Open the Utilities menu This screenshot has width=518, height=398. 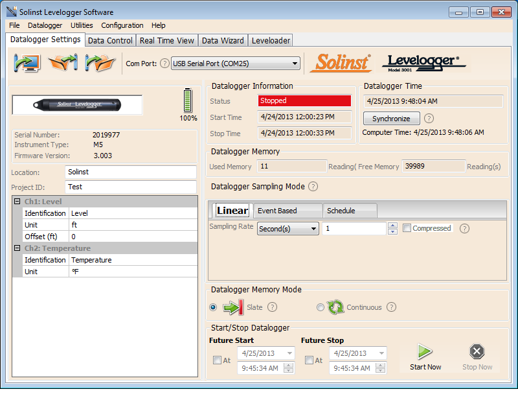(82, 25)
